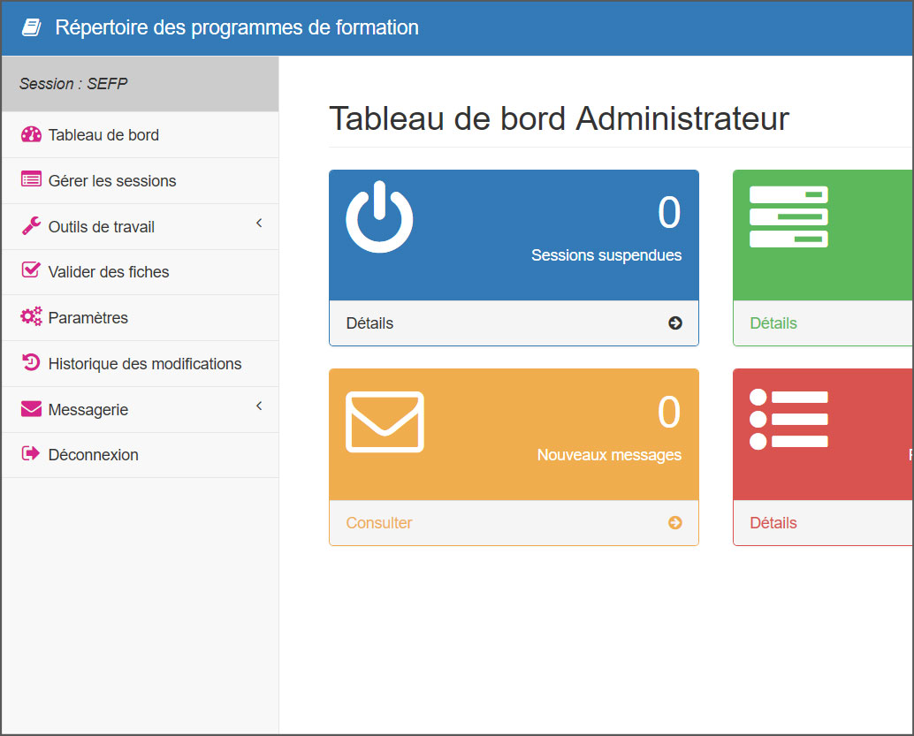
Task: Expand the Messagerie submenu chevron
Action: [x=259, y=406]
